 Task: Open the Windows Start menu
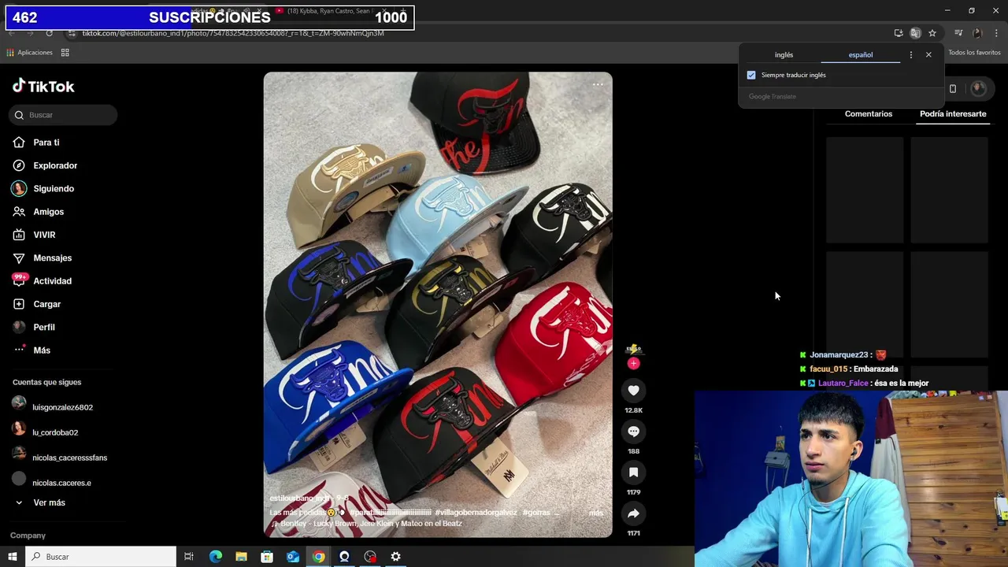[x=13, y=557]
